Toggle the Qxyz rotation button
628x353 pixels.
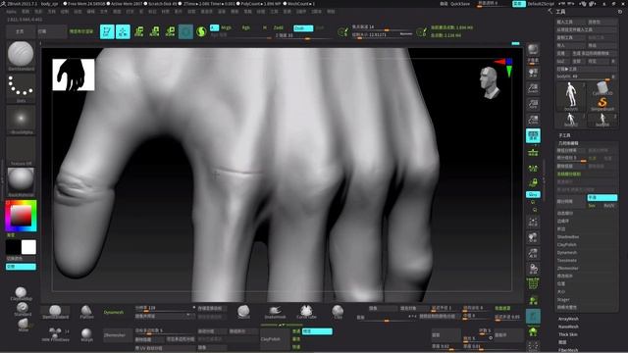click(x=533, y=194)
